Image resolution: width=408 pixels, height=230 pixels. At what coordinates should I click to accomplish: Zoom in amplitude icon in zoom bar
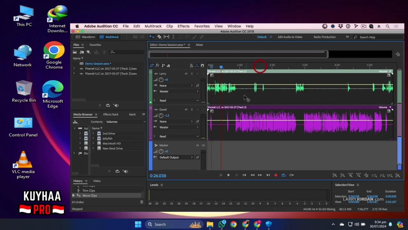[335, 175]
